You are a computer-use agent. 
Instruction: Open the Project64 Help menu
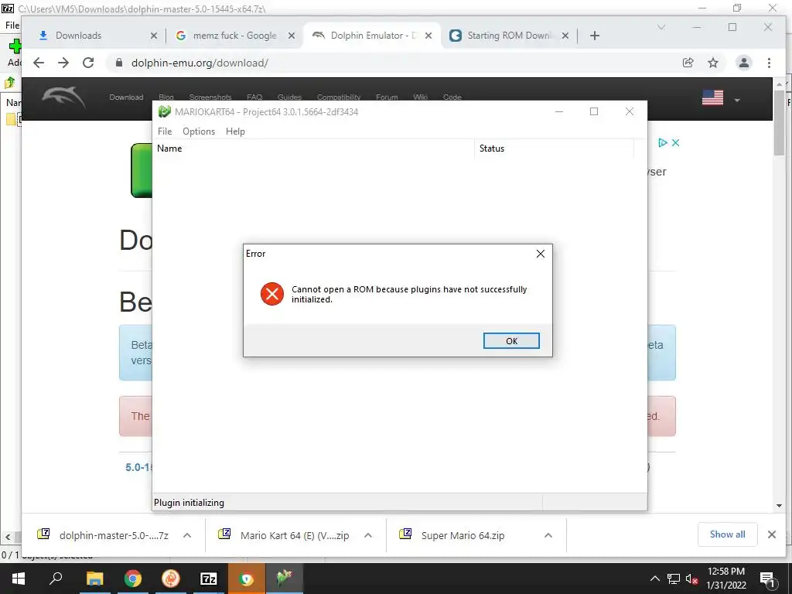[x=235, y=131]
